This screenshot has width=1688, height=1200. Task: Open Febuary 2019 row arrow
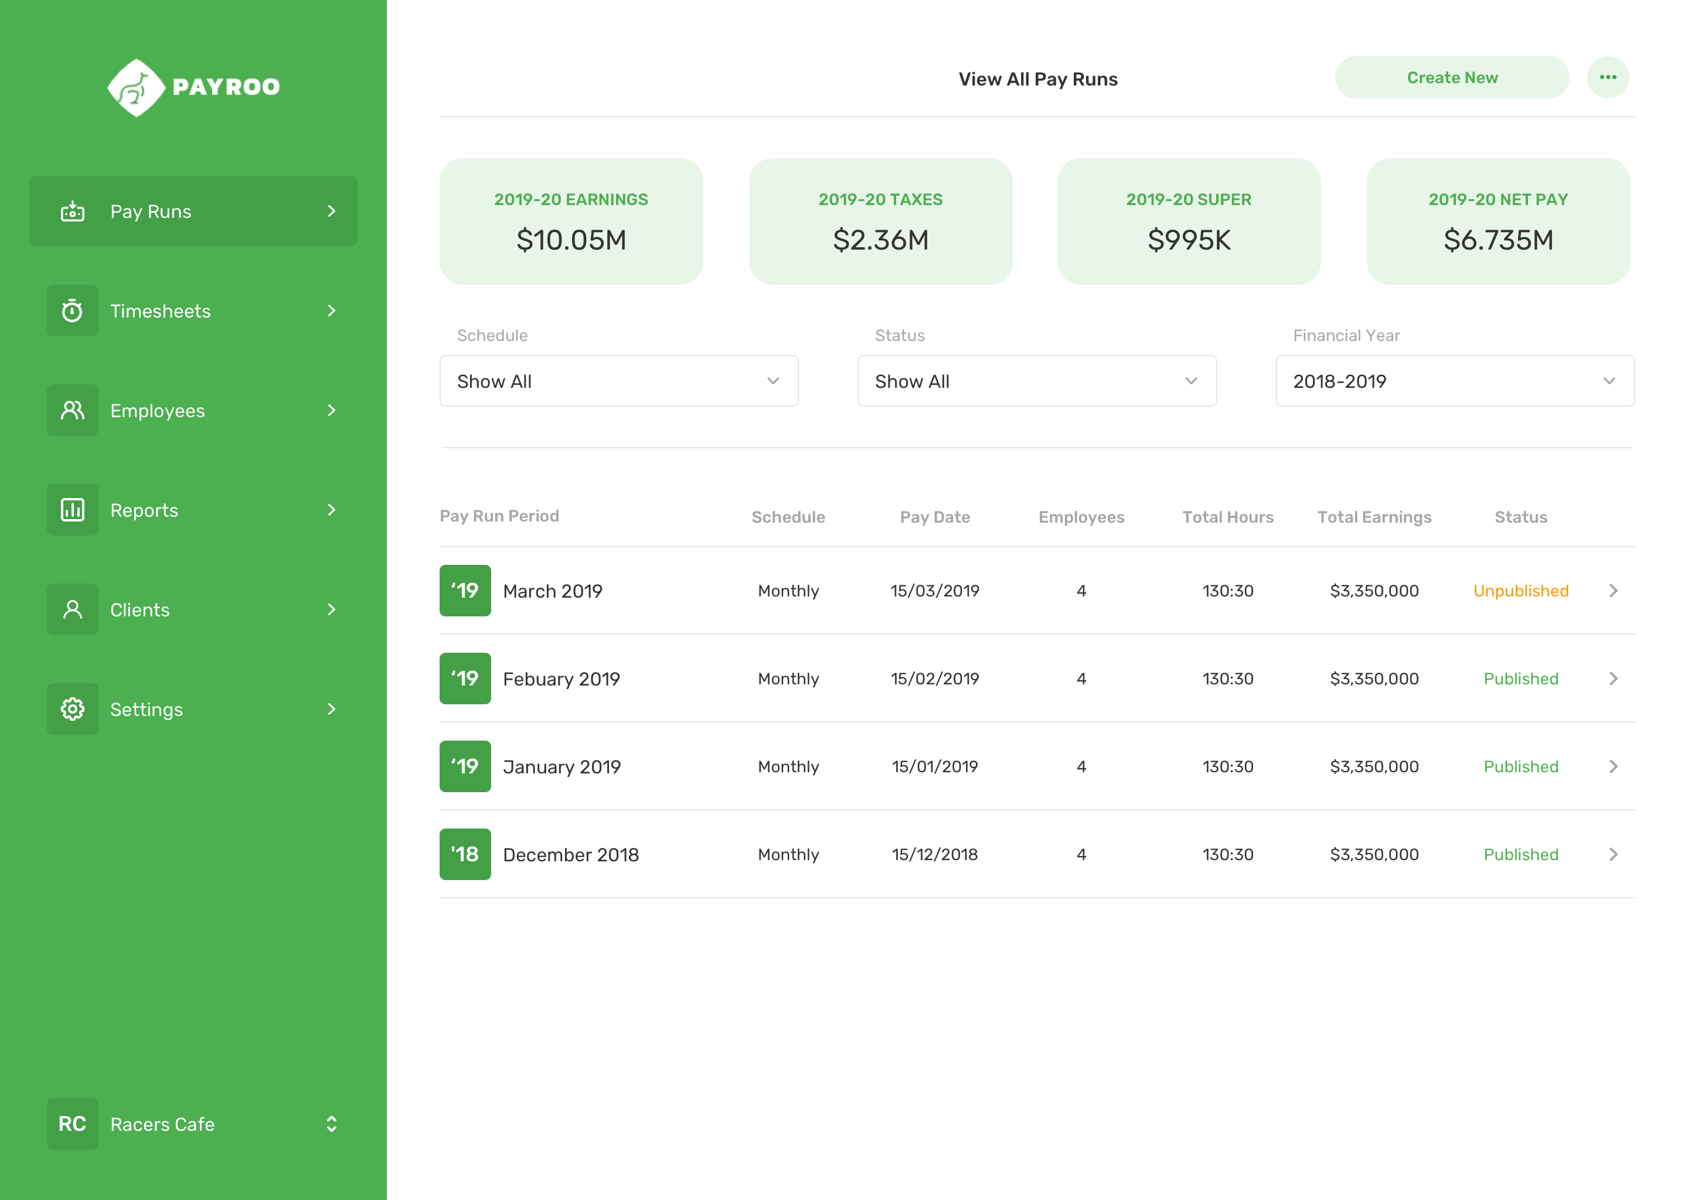pos(1614,679)
